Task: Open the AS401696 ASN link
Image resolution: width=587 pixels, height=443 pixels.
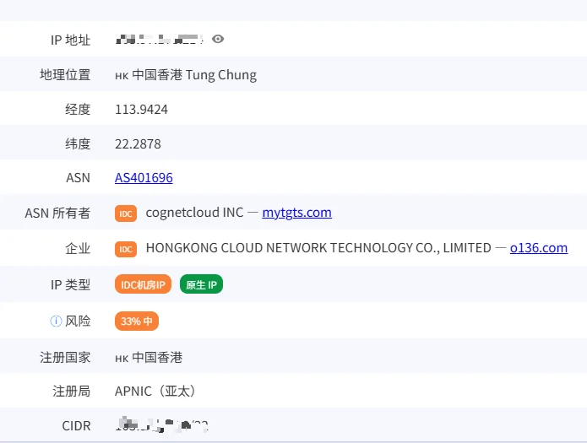Action: click(x=144, y=178)
